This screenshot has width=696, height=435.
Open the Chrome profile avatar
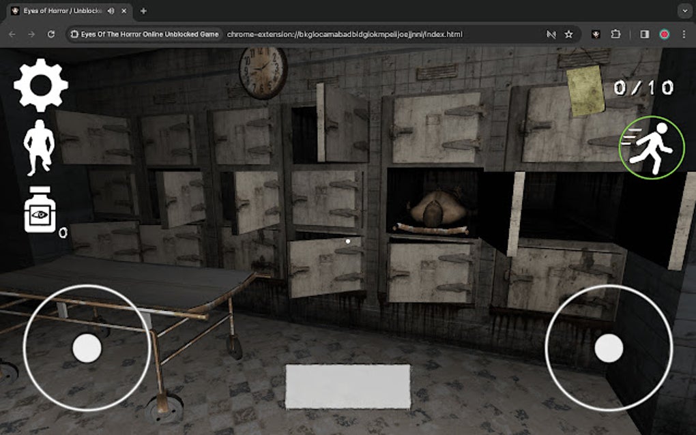[665, 34]
